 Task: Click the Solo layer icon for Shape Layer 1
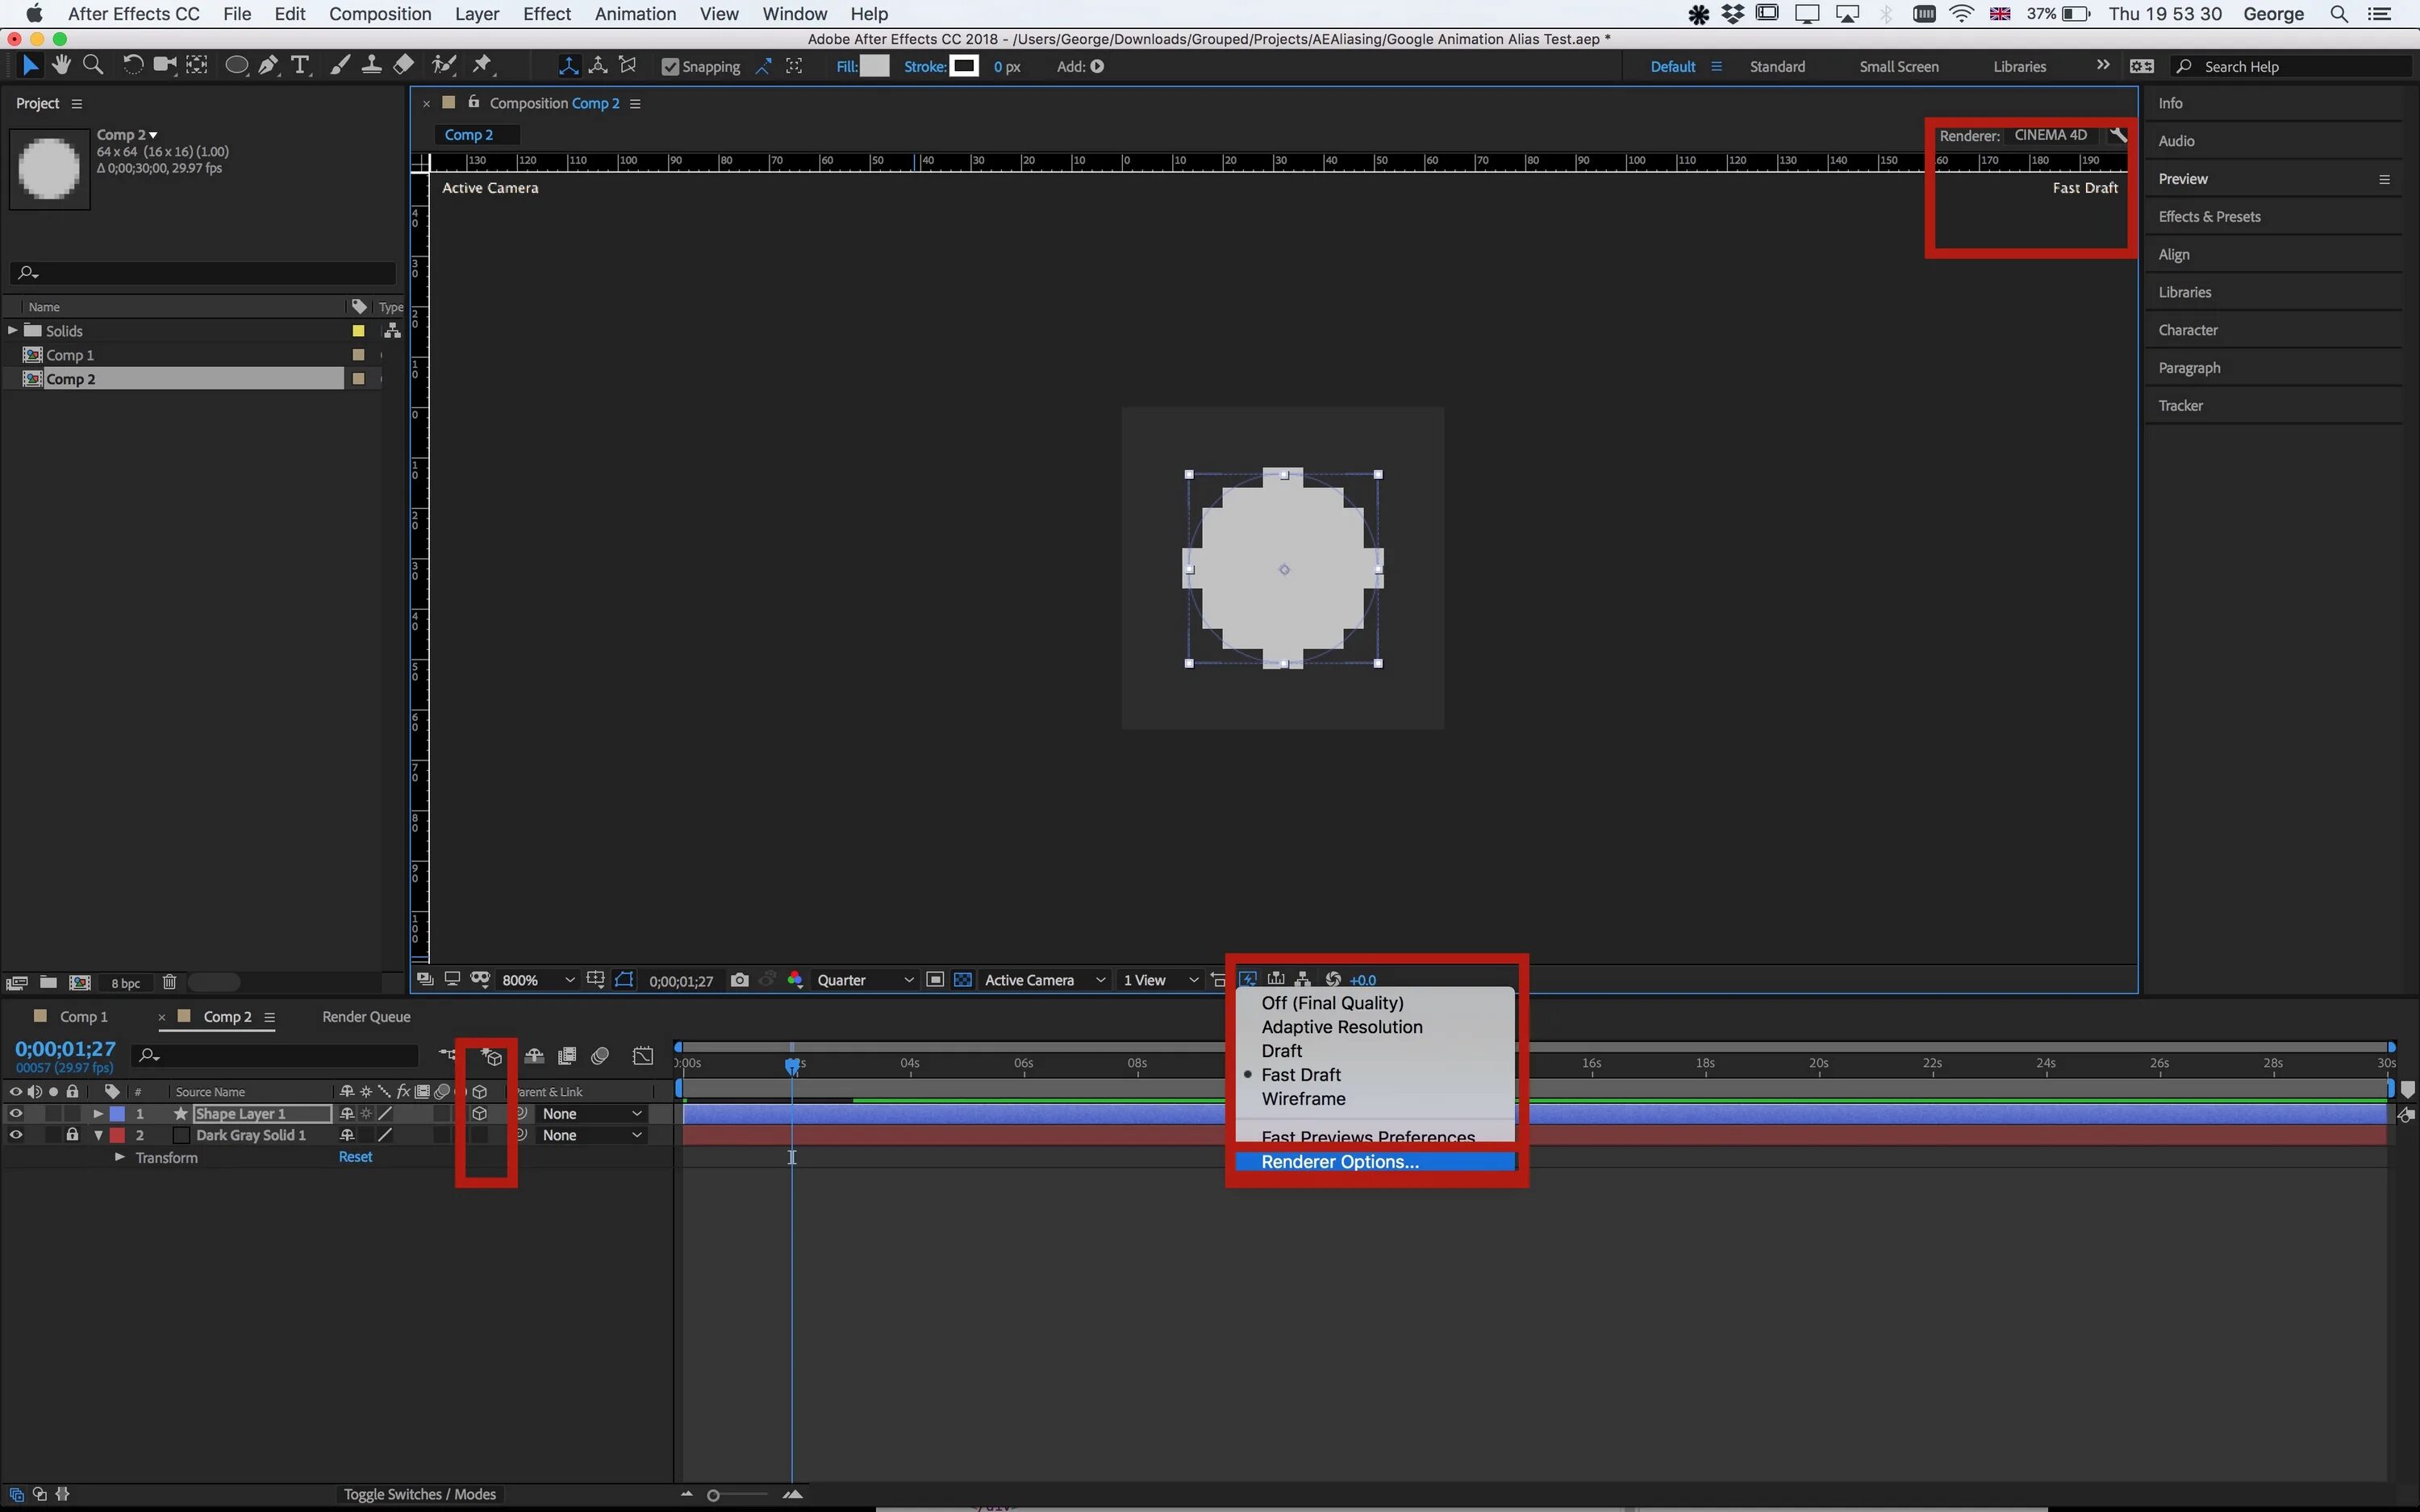pos(52,1113)
